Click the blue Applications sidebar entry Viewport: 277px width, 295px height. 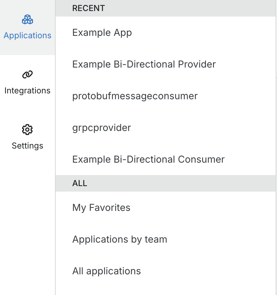[x=27, y=35]
